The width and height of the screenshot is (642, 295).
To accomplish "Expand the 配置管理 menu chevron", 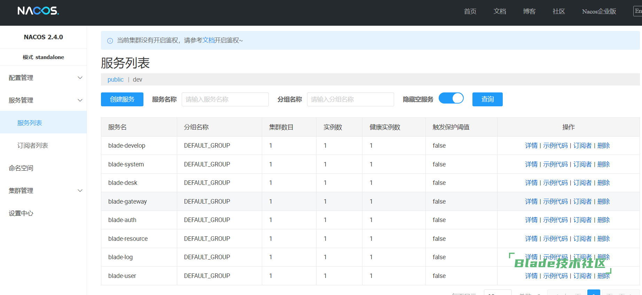I will (80, 78).
